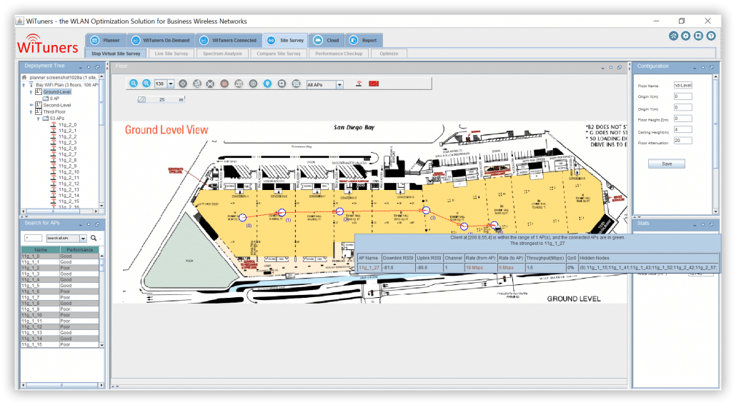Click the AP list scroll down arrow
The width and height of the screenshot is (736, 405).
coord(102,345)
